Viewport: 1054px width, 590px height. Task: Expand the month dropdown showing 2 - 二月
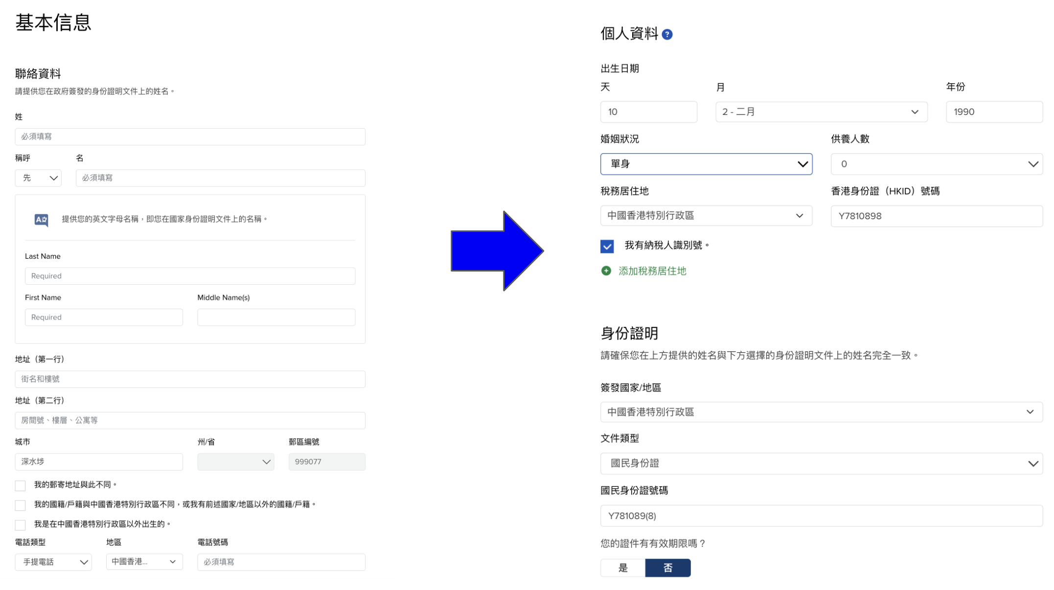coord(821,112)
